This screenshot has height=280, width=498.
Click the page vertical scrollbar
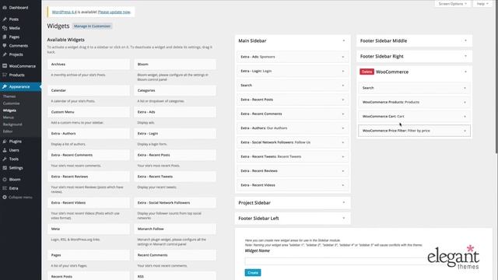click(x=496, y=76)
